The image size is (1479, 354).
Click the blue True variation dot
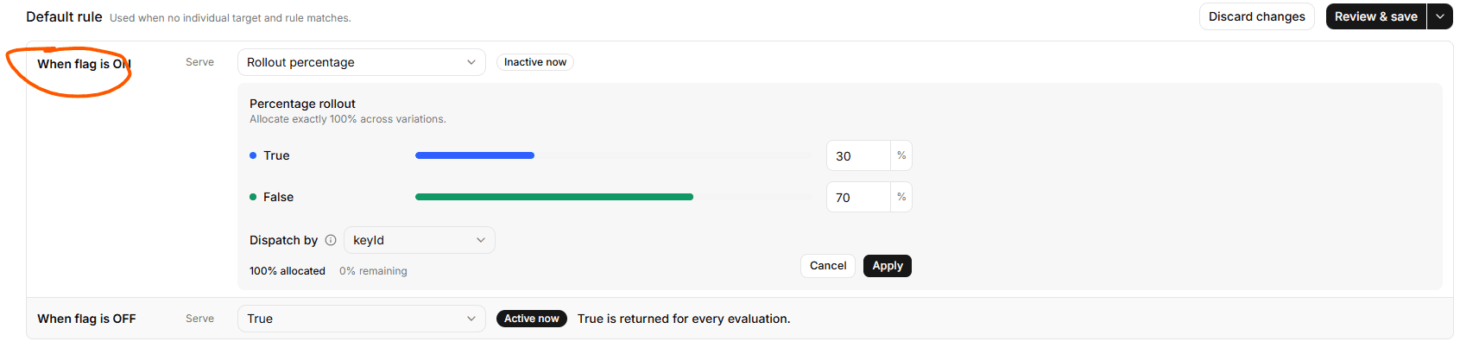pos(253,155)
